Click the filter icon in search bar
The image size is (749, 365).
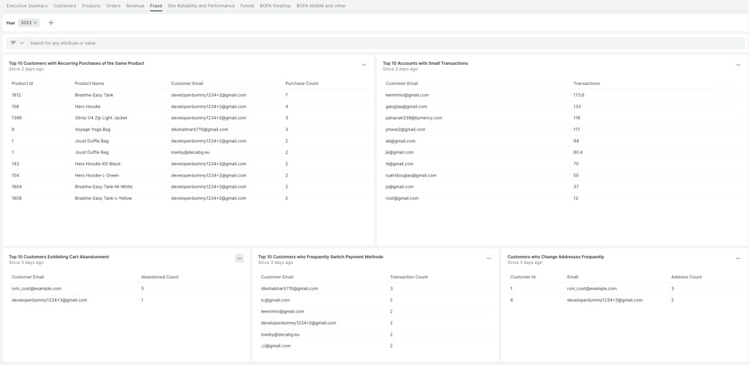[x=13, y=43]
